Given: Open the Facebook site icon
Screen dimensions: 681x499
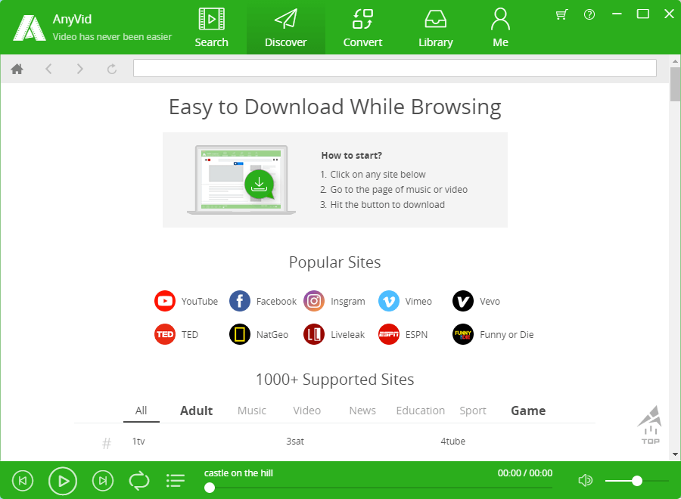Looking at the screenshot, I should tap(240, 301).
